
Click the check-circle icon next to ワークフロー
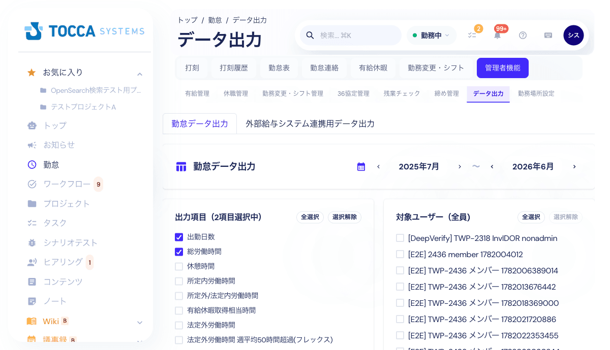point(32,184)
